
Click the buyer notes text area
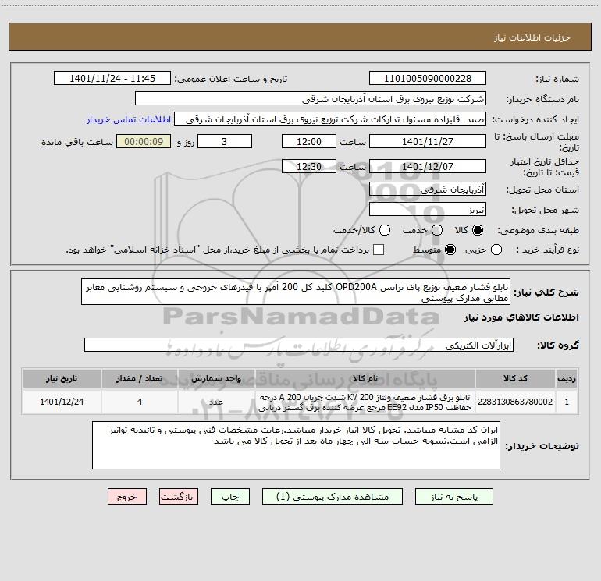tap(296, 445)
